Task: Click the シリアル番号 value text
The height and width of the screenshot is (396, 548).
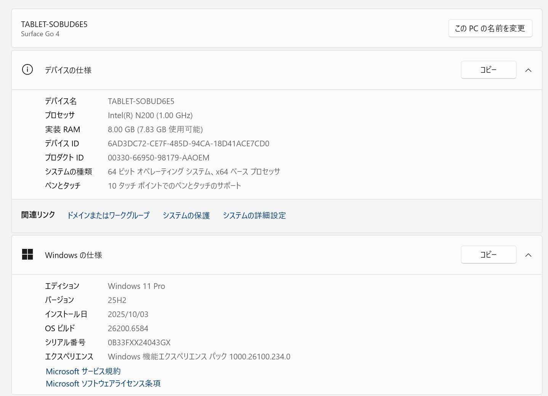Action: point(139,343)
